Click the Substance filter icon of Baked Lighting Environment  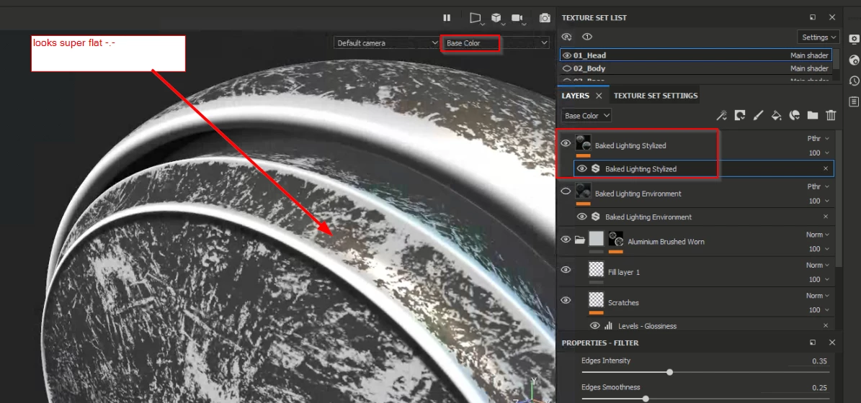[x=595, y=217]
